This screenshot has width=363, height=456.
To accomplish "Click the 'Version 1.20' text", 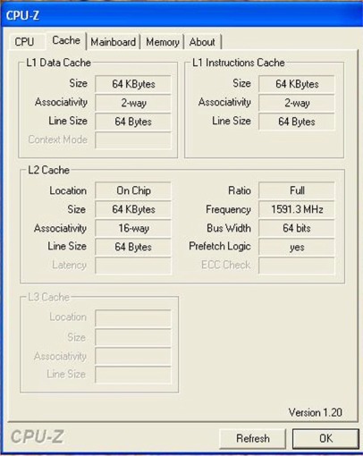I will click(315, 412).
